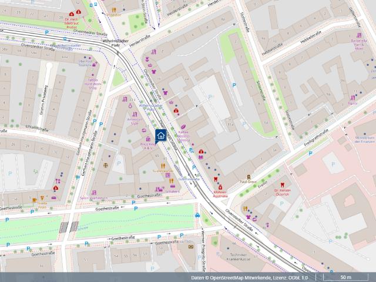Click the Techniker Krankenkasse map label
The height and width of the screenshot is (282, 376).
coord(232,257)
